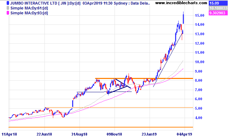The height and width of the screenshot is (138, 228).
Task: Click the grey 10.188033 MA value box
Action: [x=218, y=8]
